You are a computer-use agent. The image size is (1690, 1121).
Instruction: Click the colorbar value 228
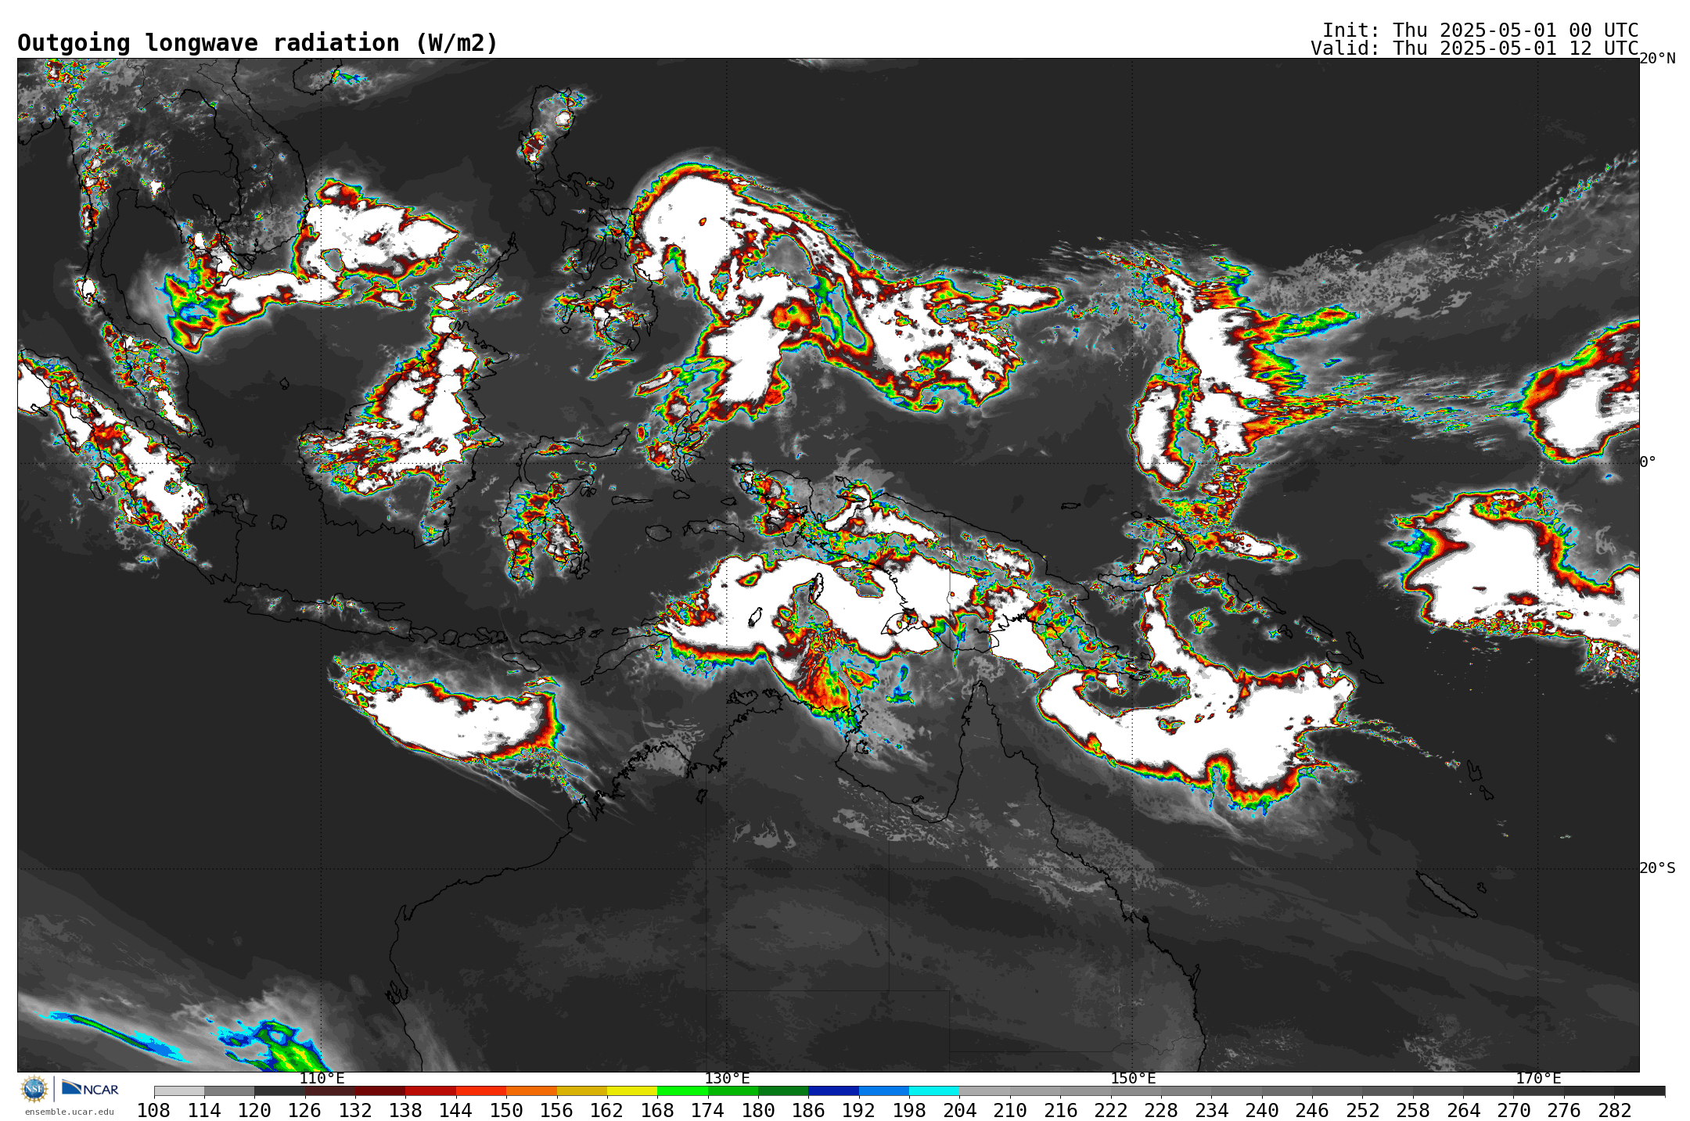pos(1161,1111)
